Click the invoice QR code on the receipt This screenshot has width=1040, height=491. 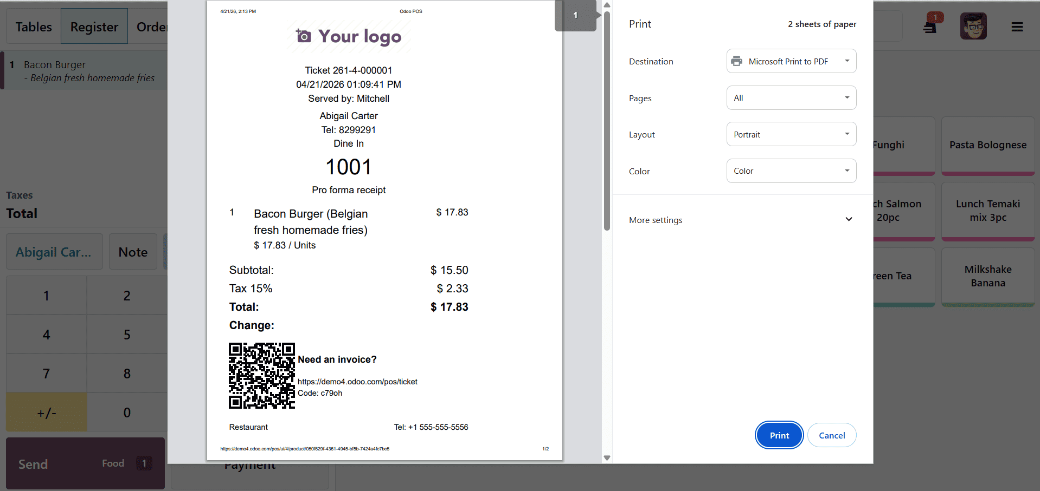point(261,376)
